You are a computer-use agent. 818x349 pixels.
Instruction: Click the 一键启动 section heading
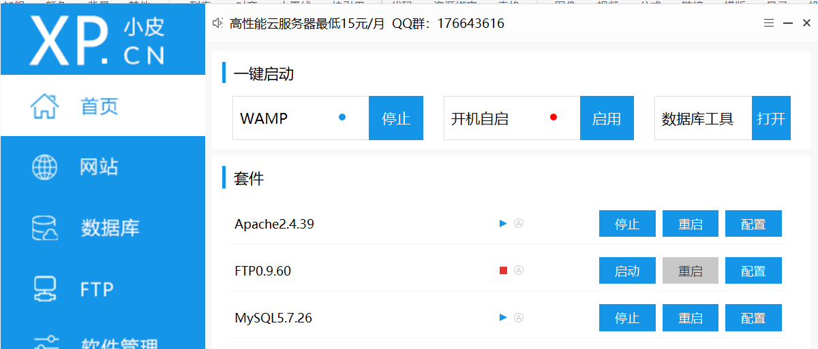[264, 73]
